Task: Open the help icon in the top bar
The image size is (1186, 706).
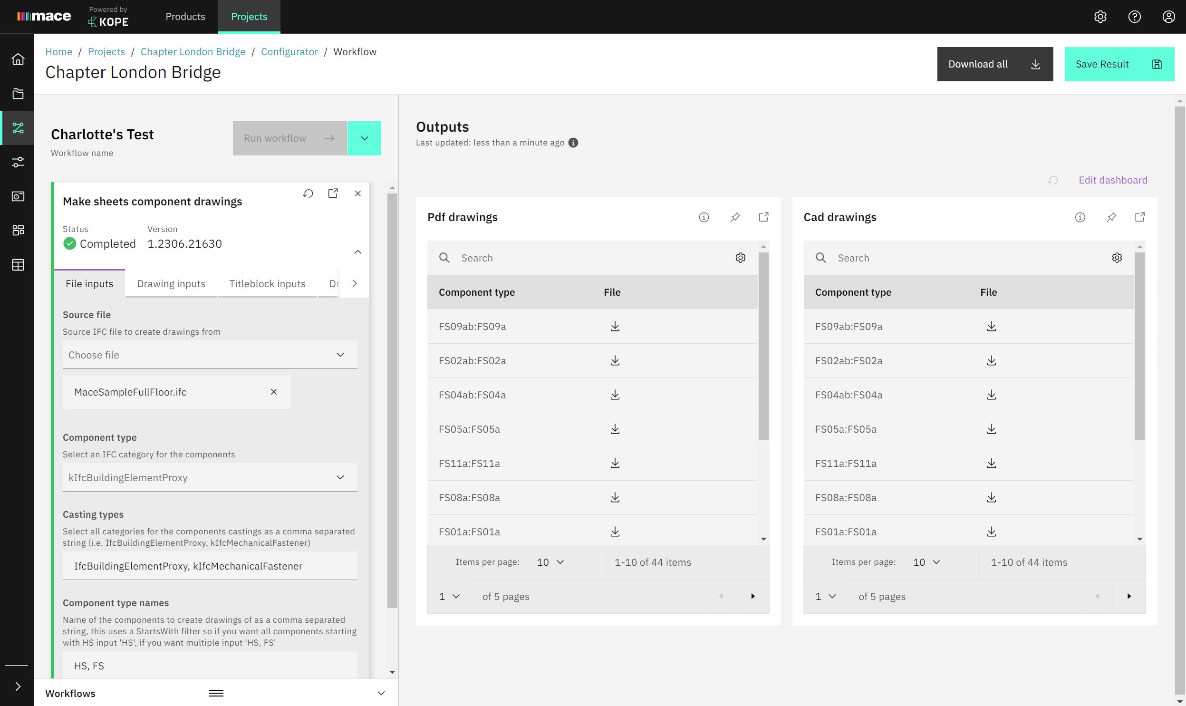Action: point(1135,17)
